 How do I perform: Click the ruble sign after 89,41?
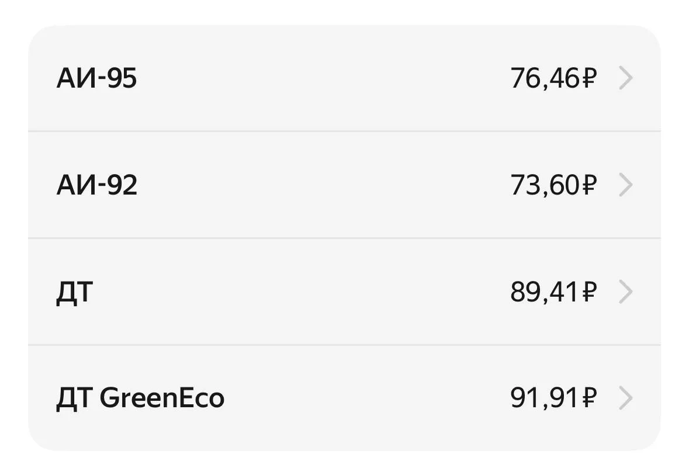[589, 292]
